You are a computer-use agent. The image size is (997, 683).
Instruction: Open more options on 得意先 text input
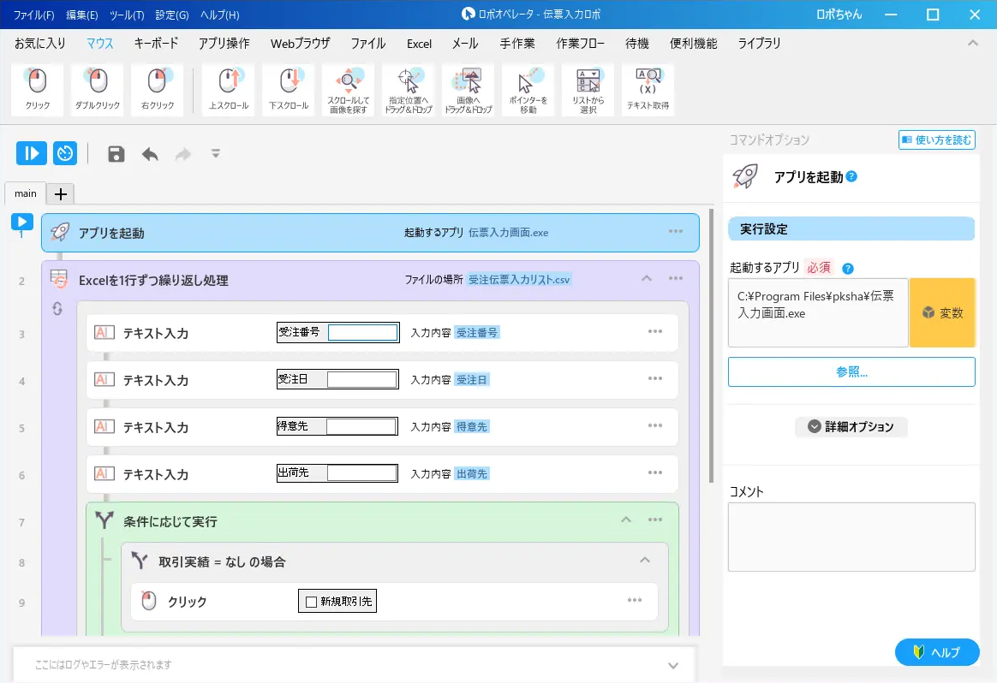(x=655, y=425)
